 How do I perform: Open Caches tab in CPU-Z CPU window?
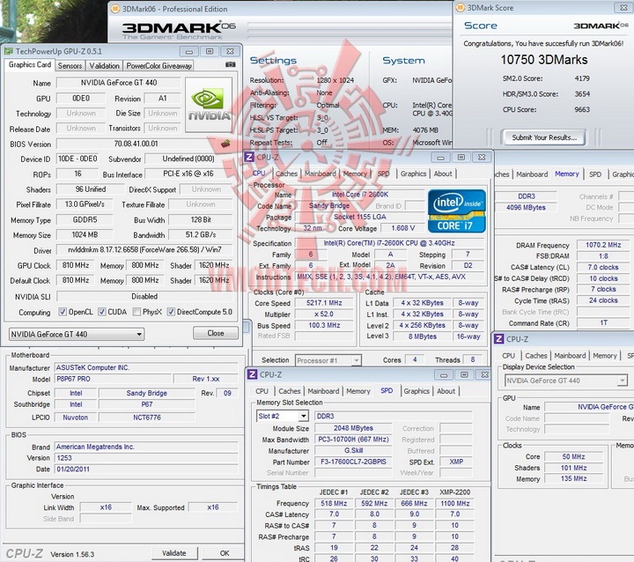287,174
